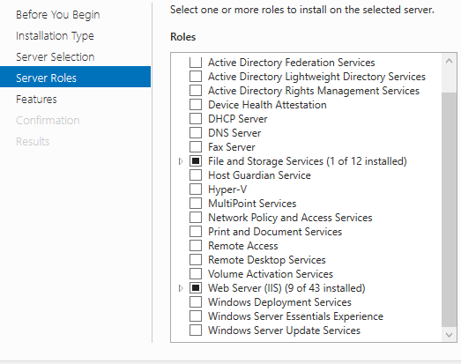Check Remote Desktop Services role
461x364 pixels.
pos(196,260)
